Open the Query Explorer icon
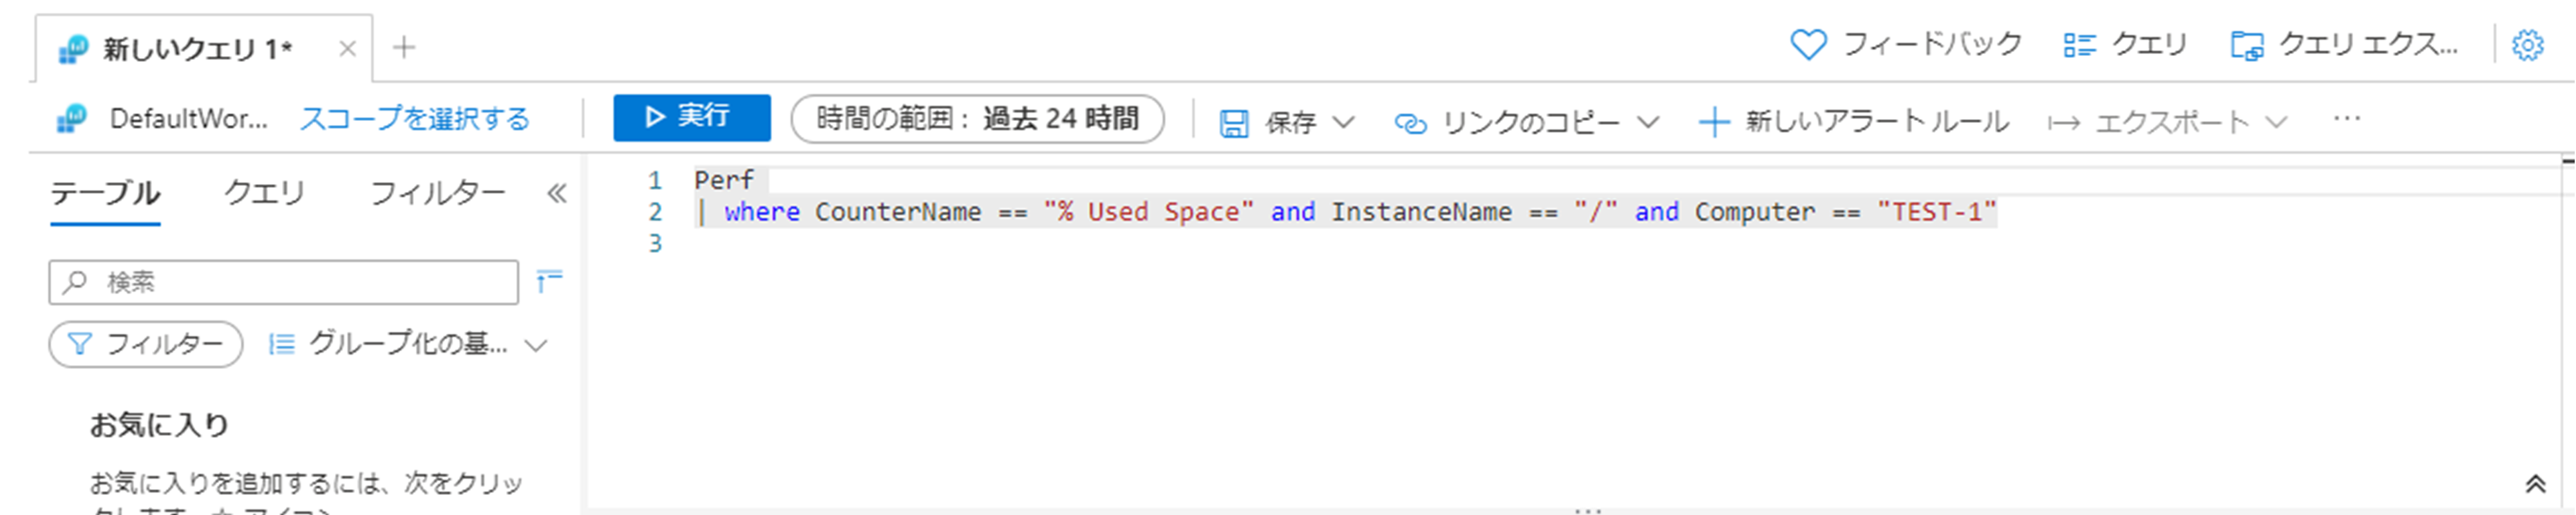 (x=2247, y=46)
